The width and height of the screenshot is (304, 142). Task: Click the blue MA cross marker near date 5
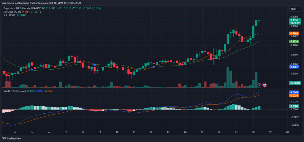[32, 69]
